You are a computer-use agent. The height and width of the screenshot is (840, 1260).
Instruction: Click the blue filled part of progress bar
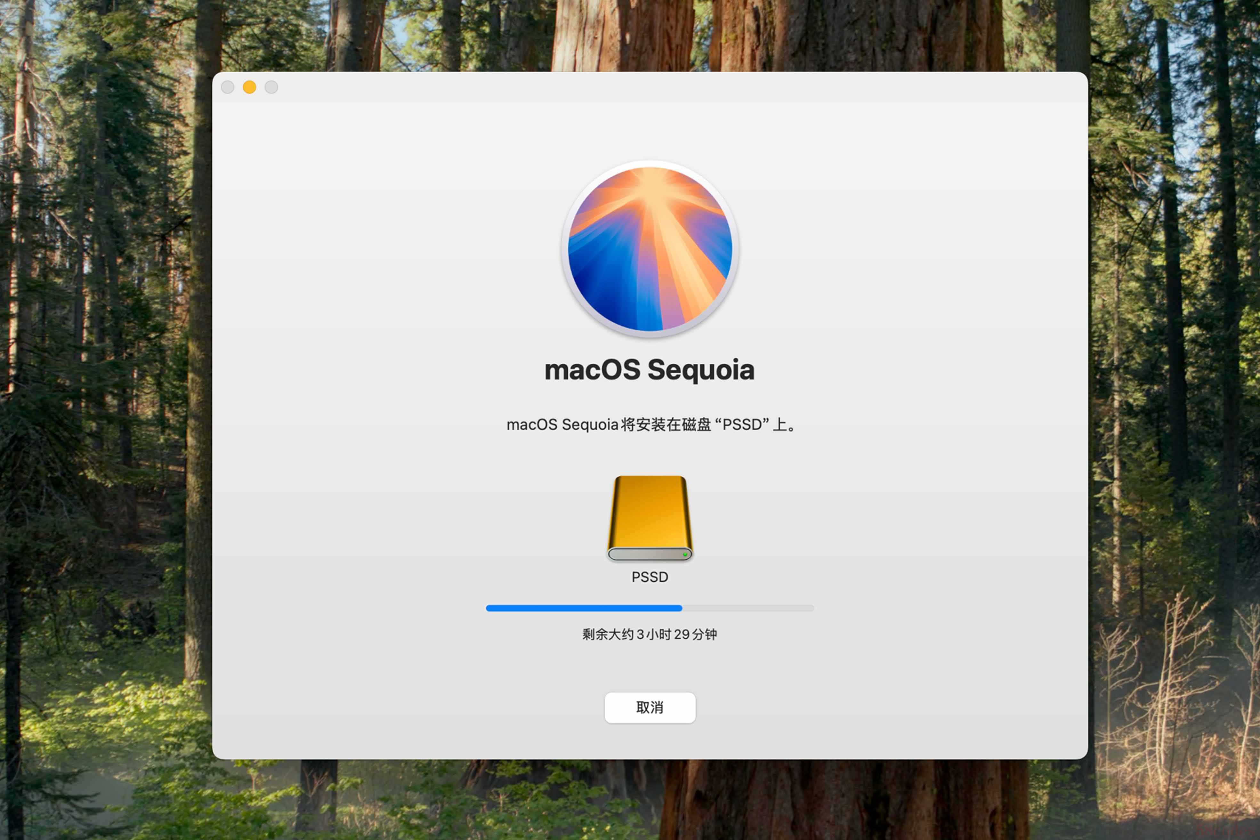[584, 608]
